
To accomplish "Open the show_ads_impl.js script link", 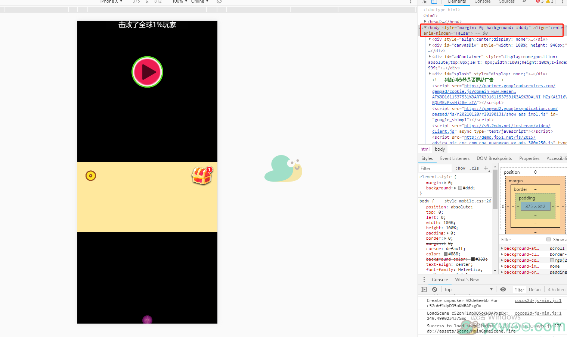I will (x=495, y=111).
